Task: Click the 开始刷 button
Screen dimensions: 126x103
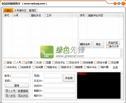Action: pos(69,78)
